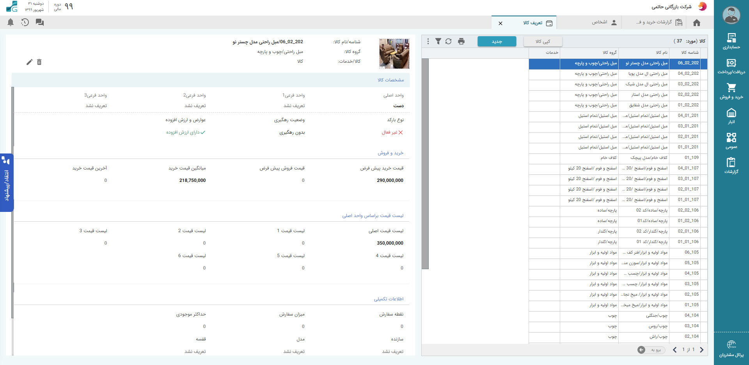The width and height of the screenshot is (749, 365).
Task: Sort by the نام کالا column header
Action: 644,53
